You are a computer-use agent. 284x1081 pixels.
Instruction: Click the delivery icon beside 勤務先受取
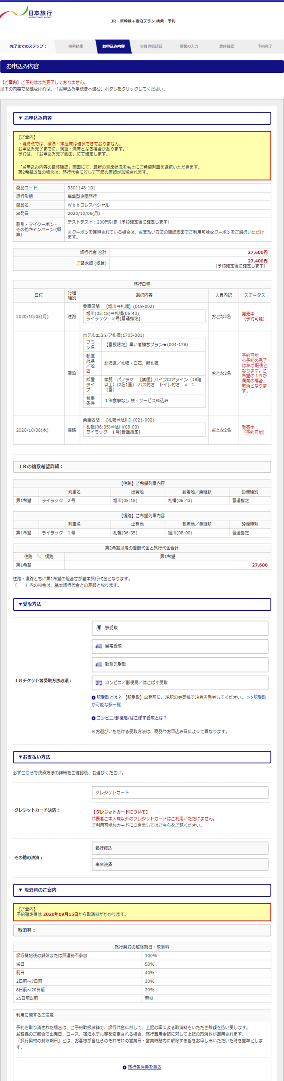[x=99, y=664]
